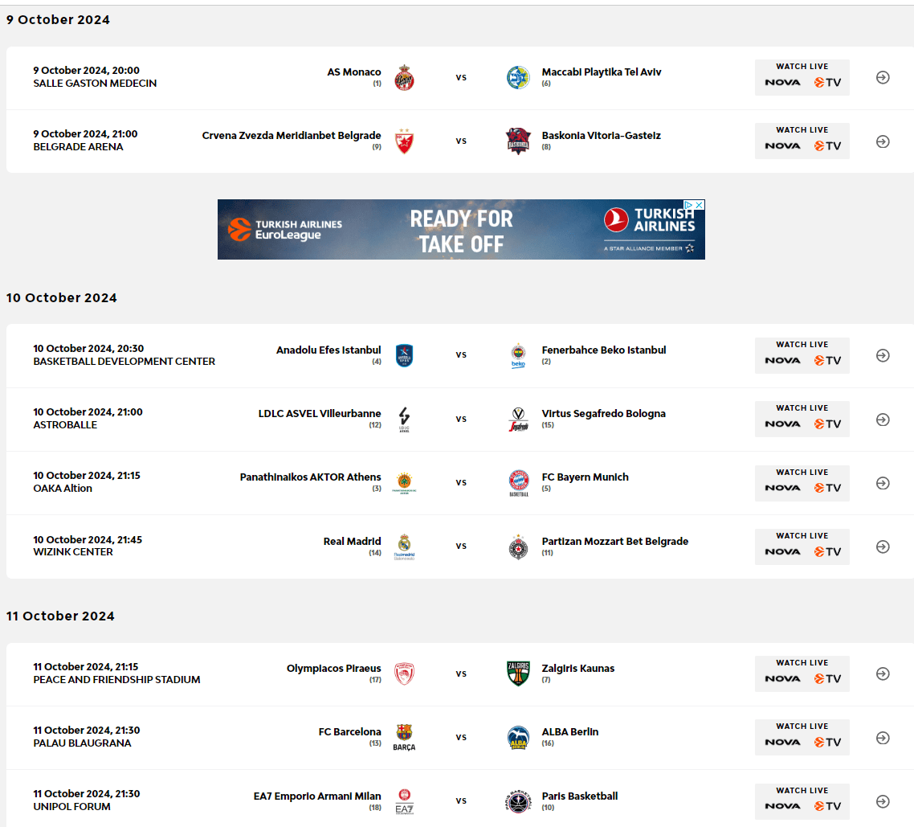Open Real Madrid vs Partizan arrow icon
914x827 pixels.
pos(883,547)
